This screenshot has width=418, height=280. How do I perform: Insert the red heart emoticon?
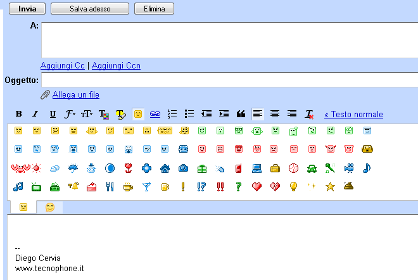point(256,186)
